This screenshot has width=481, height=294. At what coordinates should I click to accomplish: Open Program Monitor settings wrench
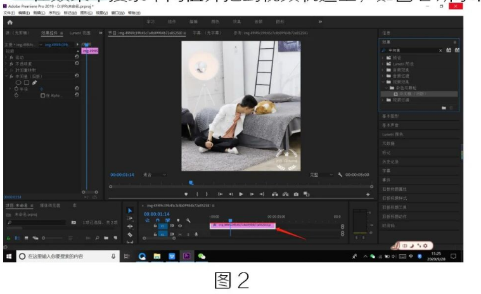point(340,175)
